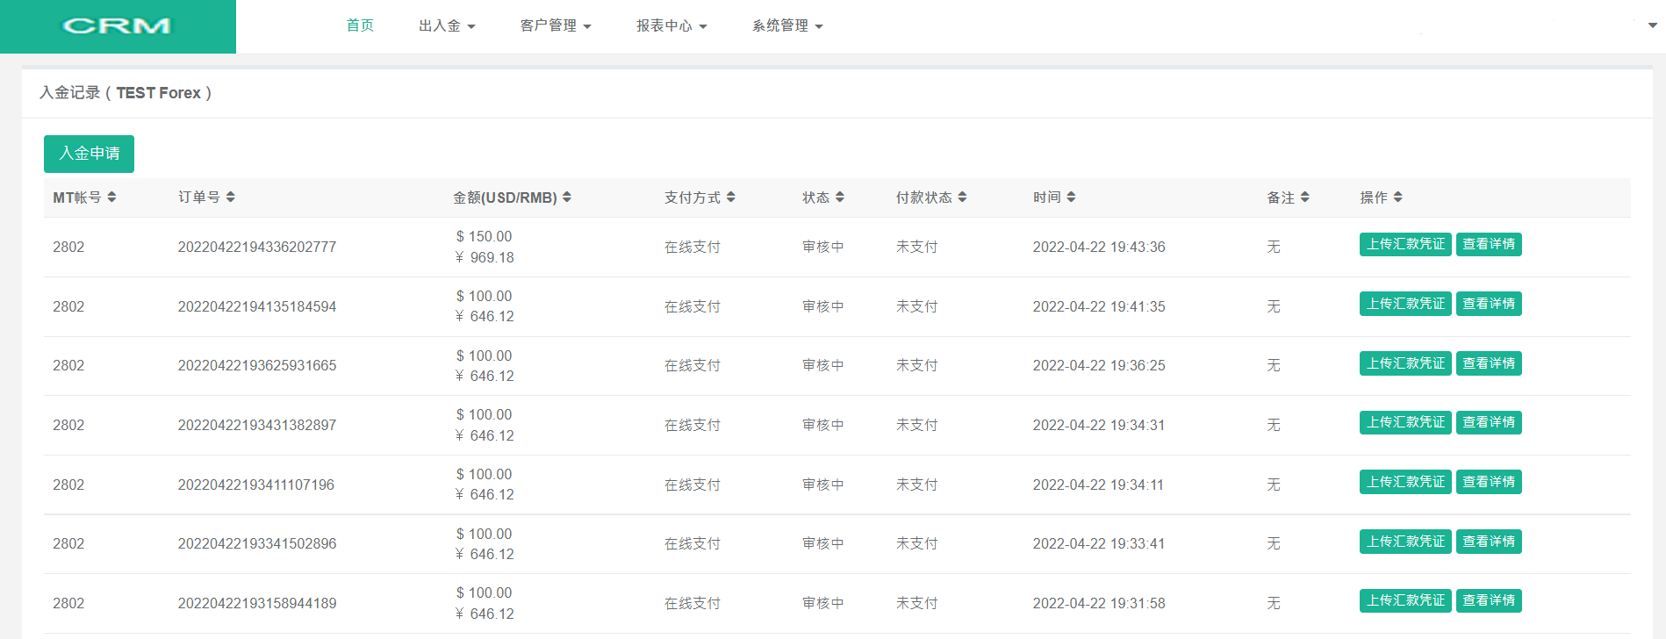The width and height of the screenshot is (1666, 639).
Task: Sort by 金额(USD/RMB) column arrows
Action: 567,197
